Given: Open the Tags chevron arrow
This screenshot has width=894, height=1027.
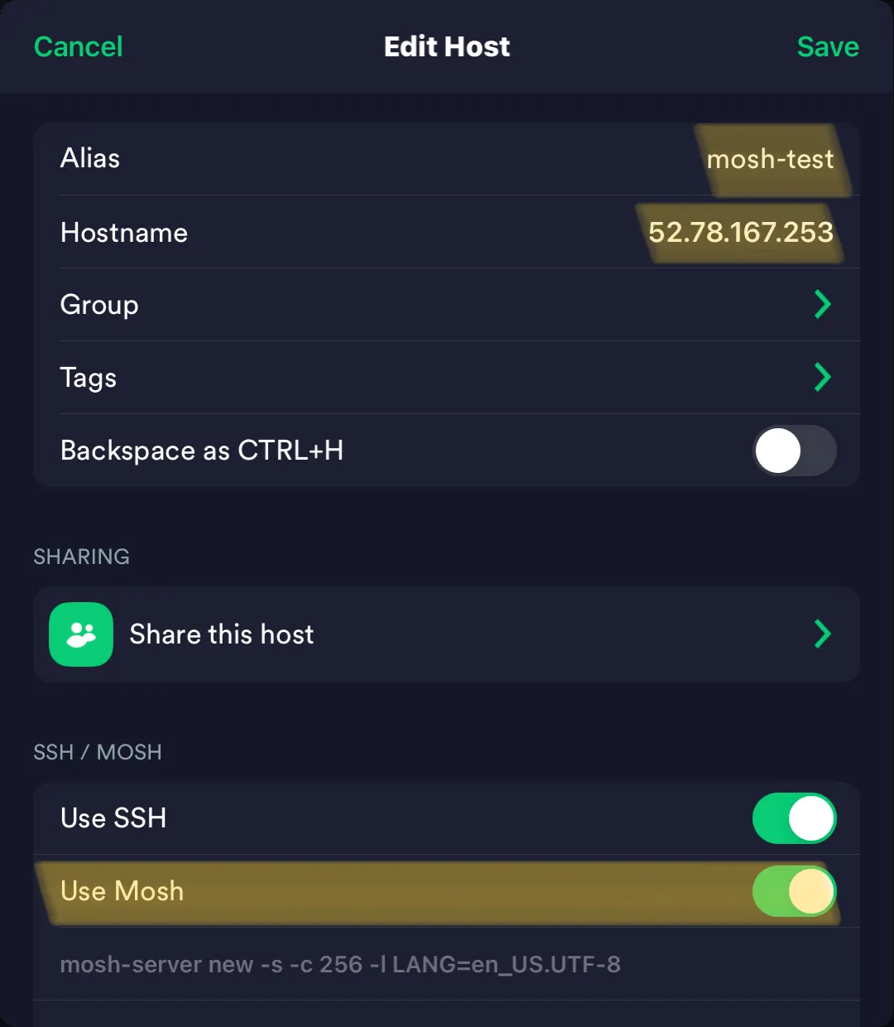Looking at the screenshot, I should (x=822, y=378).
